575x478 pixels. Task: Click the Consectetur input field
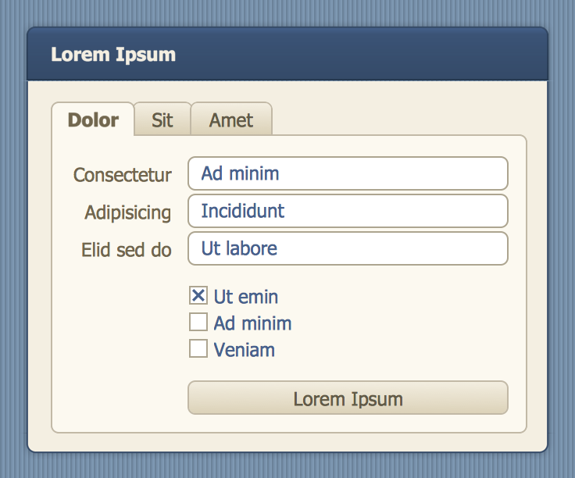(348, 173)
